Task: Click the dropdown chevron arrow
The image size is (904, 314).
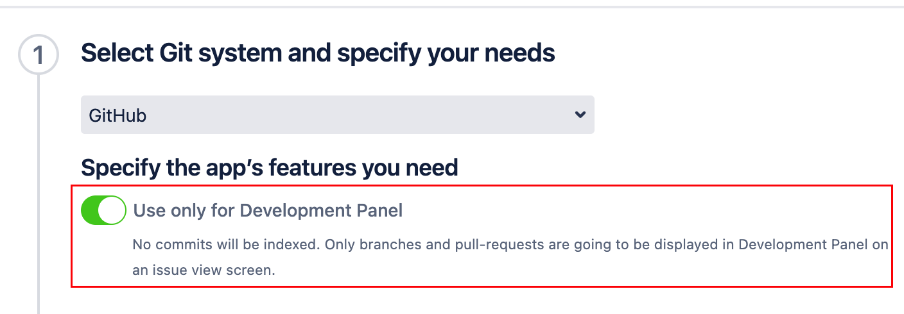Action: click(x=580, y=115)
